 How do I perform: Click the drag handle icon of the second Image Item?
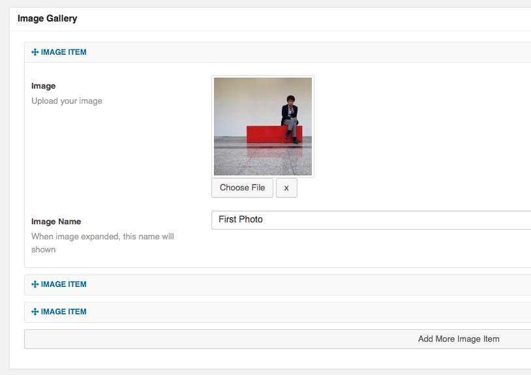pyautogui.click(x=35, y=284)
